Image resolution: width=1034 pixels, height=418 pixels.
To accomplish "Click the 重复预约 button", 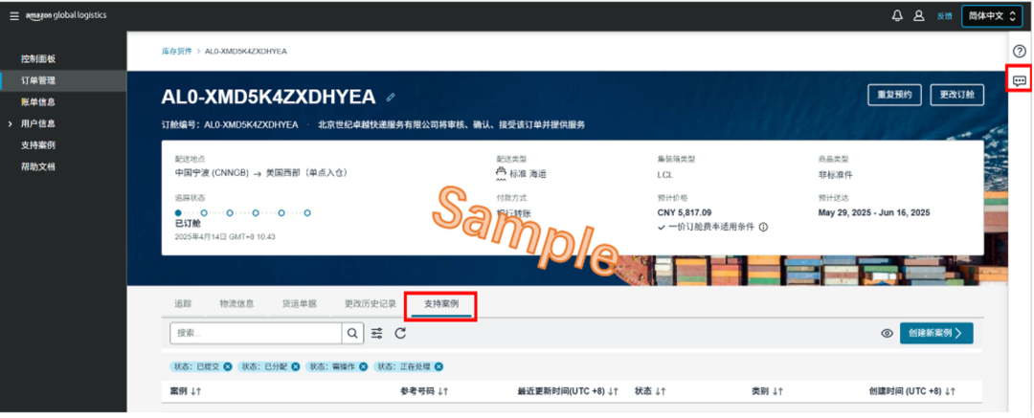I will coord(894,95).
